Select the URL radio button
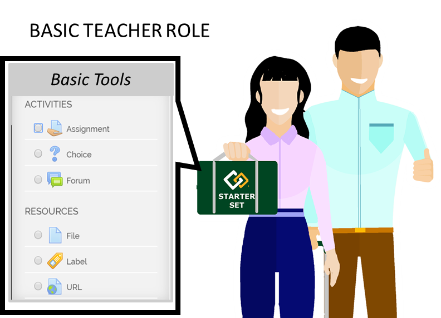The image size is (441, 318). point(38,286)
